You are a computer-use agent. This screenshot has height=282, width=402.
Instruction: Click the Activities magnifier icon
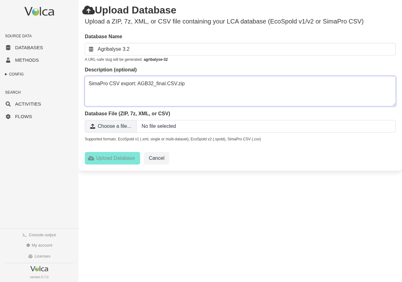point(8,104)
